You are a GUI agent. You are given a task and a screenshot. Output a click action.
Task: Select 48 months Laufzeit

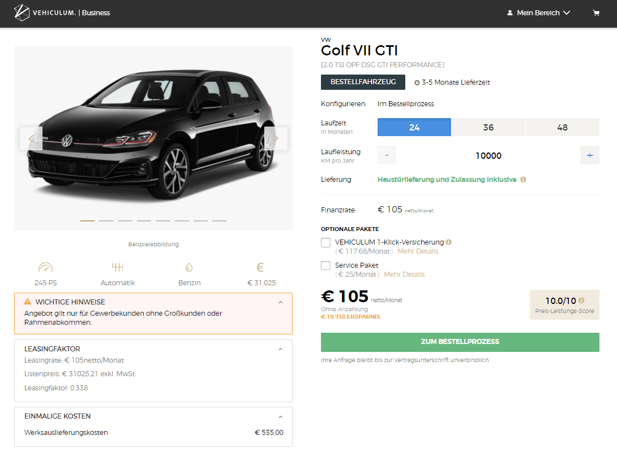pyautogui.click(x=563, y=127)
